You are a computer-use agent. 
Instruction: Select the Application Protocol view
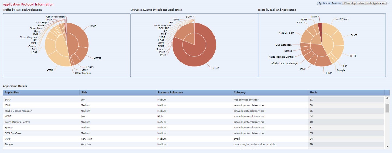tap(330, 4)
